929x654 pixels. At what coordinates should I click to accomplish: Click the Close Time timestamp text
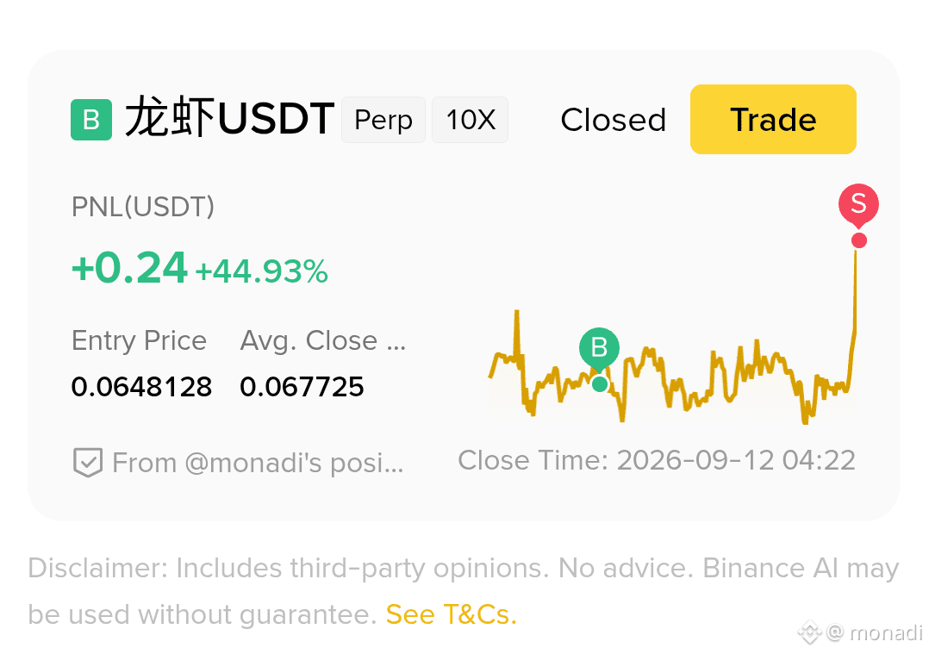(657, 460)
